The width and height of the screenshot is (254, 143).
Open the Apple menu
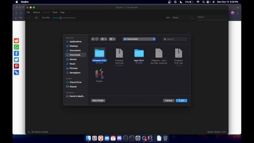tap(17, 2)
